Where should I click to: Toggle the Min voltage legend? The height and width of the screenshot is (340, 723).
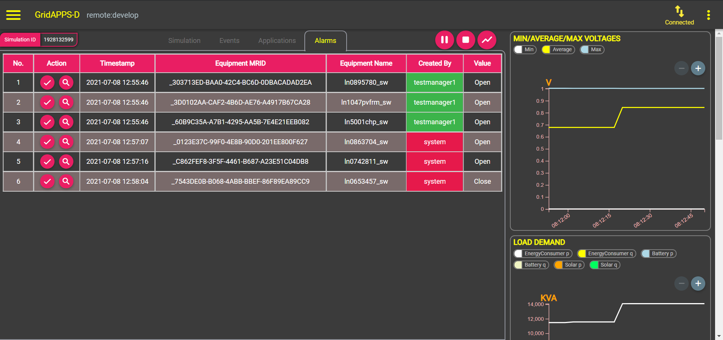[525, 50]
